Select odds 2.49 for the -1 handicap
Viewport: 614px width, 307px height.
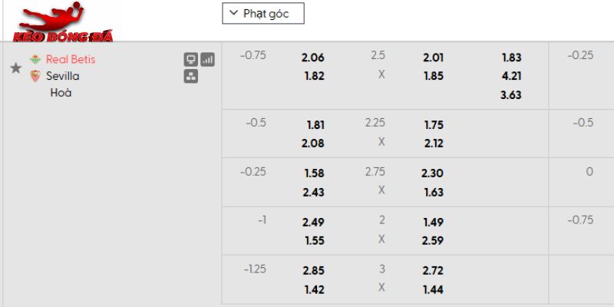point(313,221)
